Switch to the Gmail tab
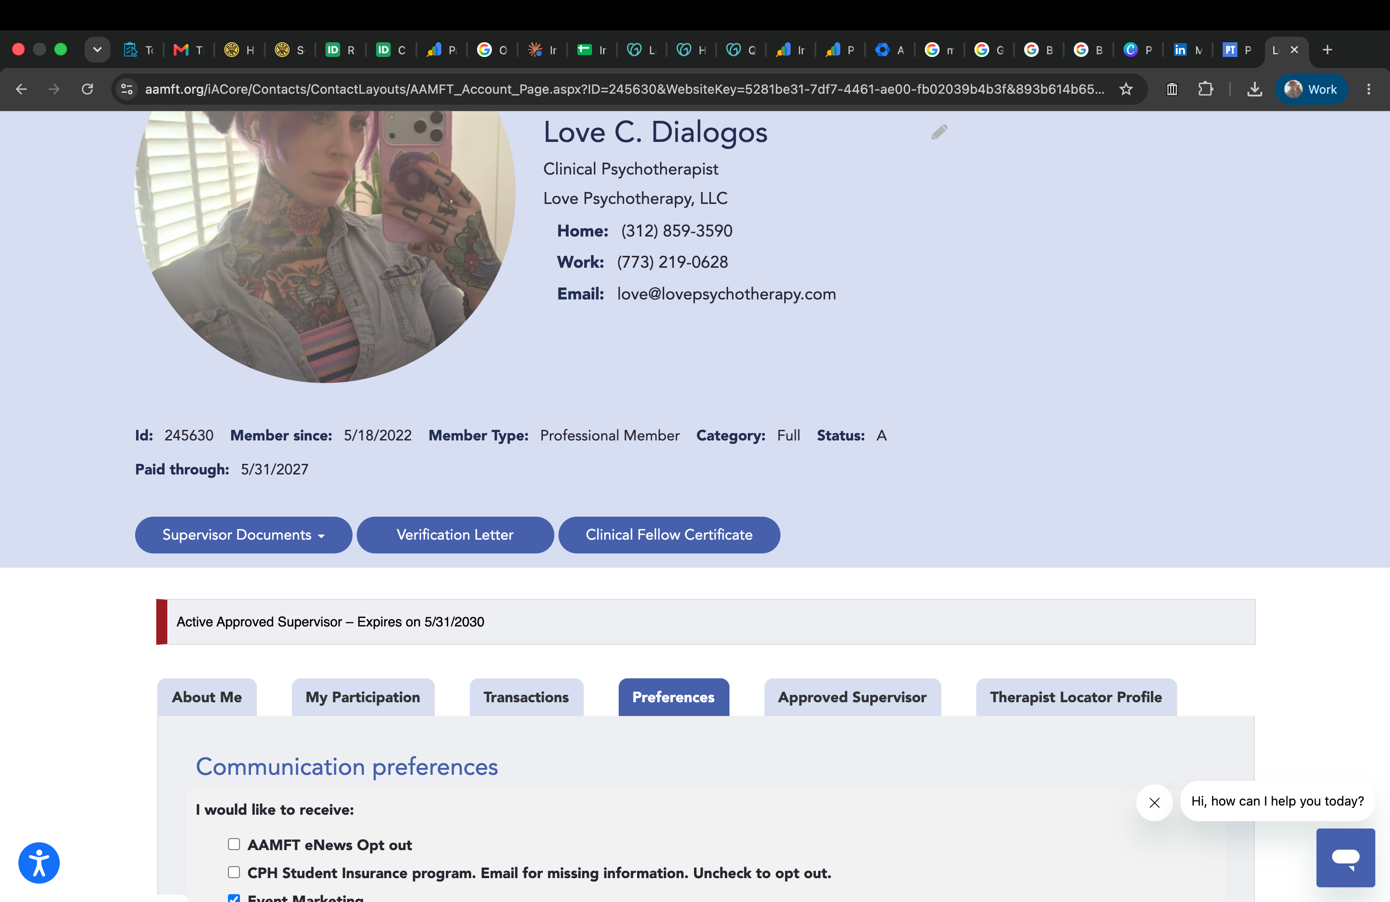Screen dimensions: 1390x902 tap(188, 50)
